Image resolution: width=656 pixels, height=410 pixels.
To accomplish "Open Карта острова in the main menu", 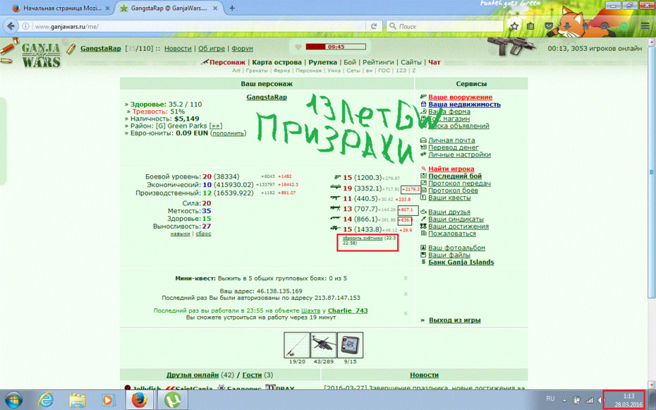I will point(277,62).
